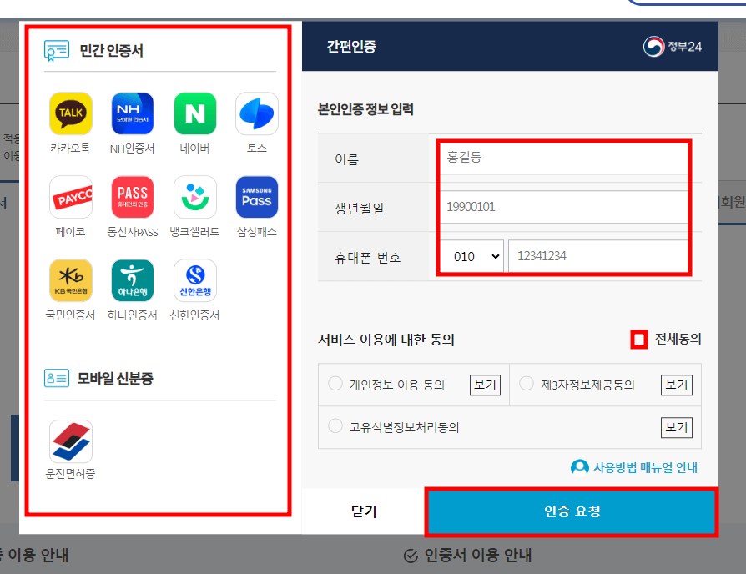Screen dimensions: 746x574
Task: Select the 뱅크샐러드 certificate icon
Action: coord(194,195)
